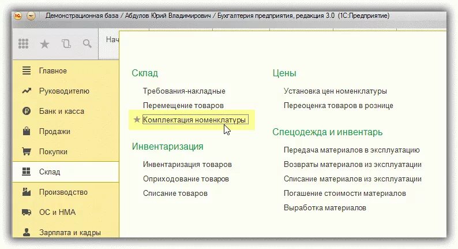Click the Руководителю chart icon
Viewport: 458px width, 249px height.
(x=27, y=91)
